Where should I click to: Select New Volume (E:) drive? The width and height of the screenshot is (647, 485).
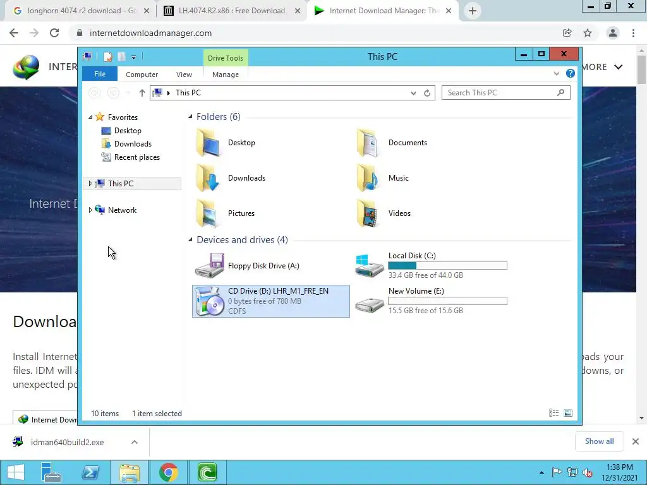click(432, 301)
